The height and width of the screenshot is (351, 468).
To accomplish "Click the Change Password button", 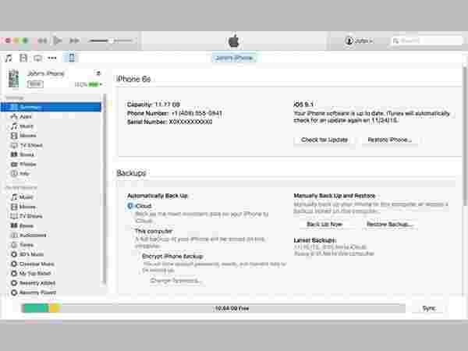I will click(175, 281).
